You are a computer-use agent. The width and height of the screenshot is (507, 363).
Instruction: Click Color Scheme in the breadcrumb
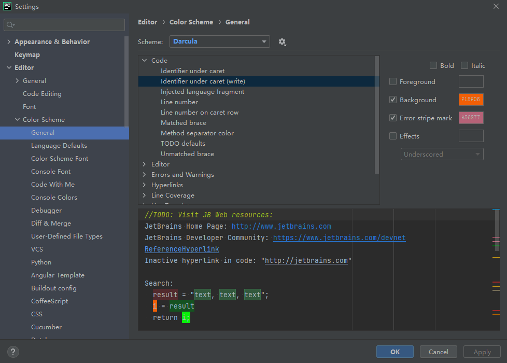[191, 22]
